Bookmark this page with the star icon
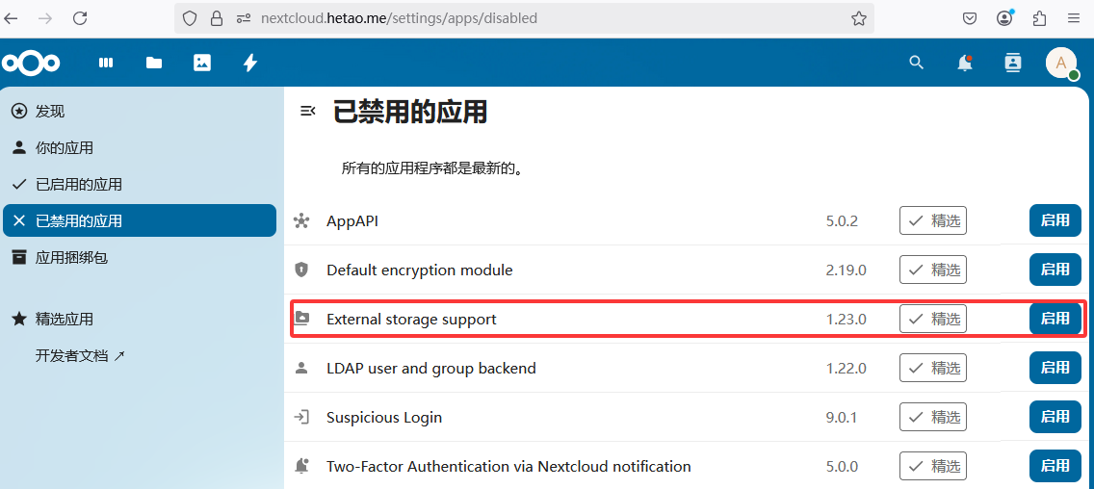Image resolution: width=1094 pixels, height=489 pixels. tap(859, 18)
